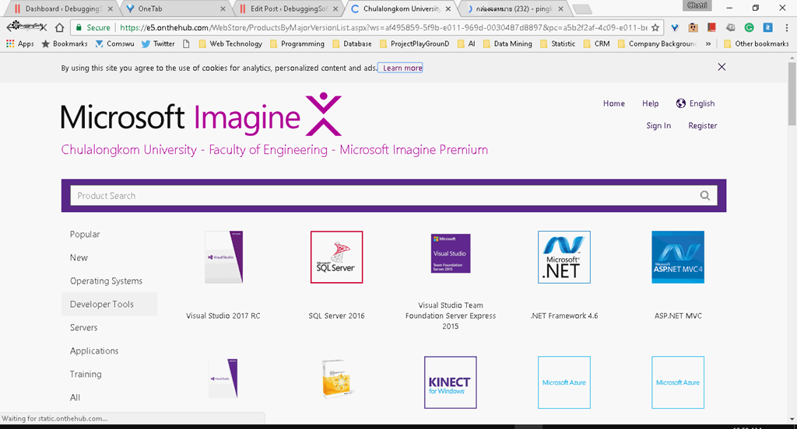View site security info via Secure lock

point(93,27)
